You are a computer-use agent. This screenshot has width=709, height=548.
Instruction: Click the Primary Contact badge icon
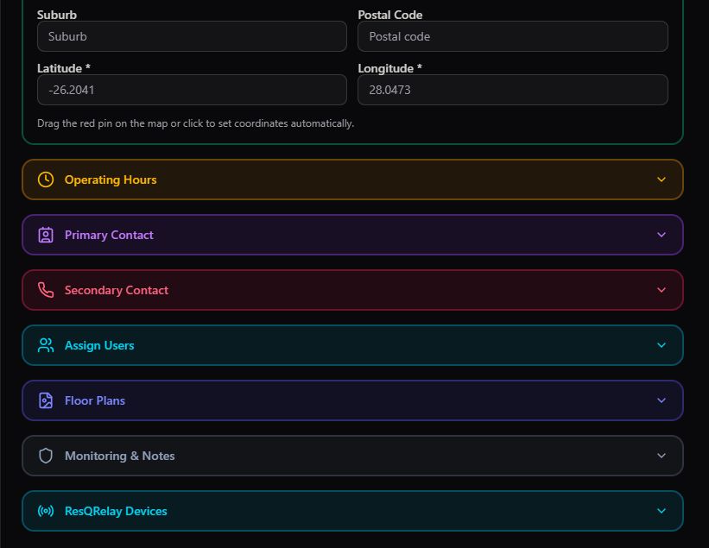[46, 235]
